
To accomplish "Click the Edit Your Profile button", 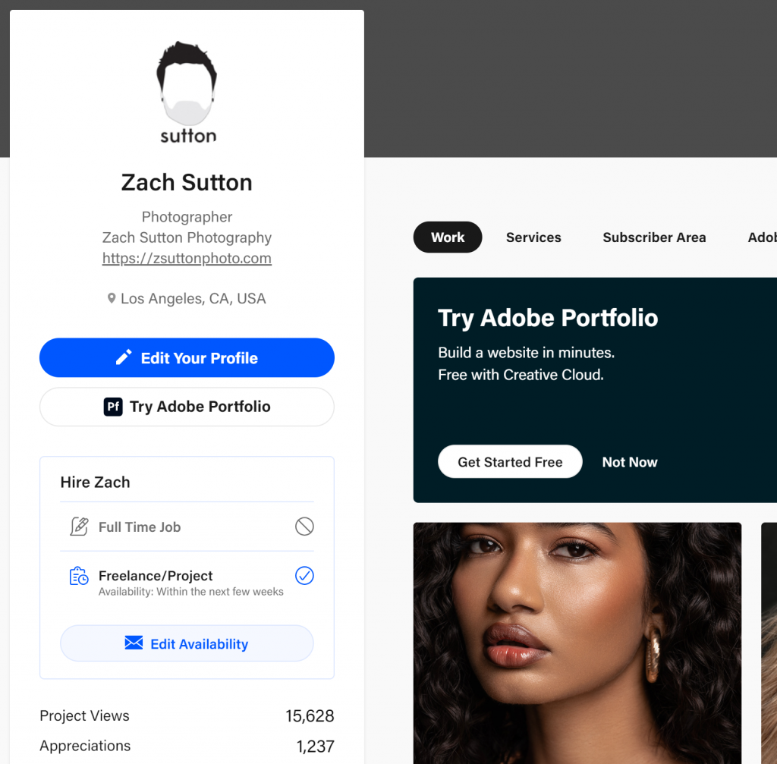I will pos(187,358).
